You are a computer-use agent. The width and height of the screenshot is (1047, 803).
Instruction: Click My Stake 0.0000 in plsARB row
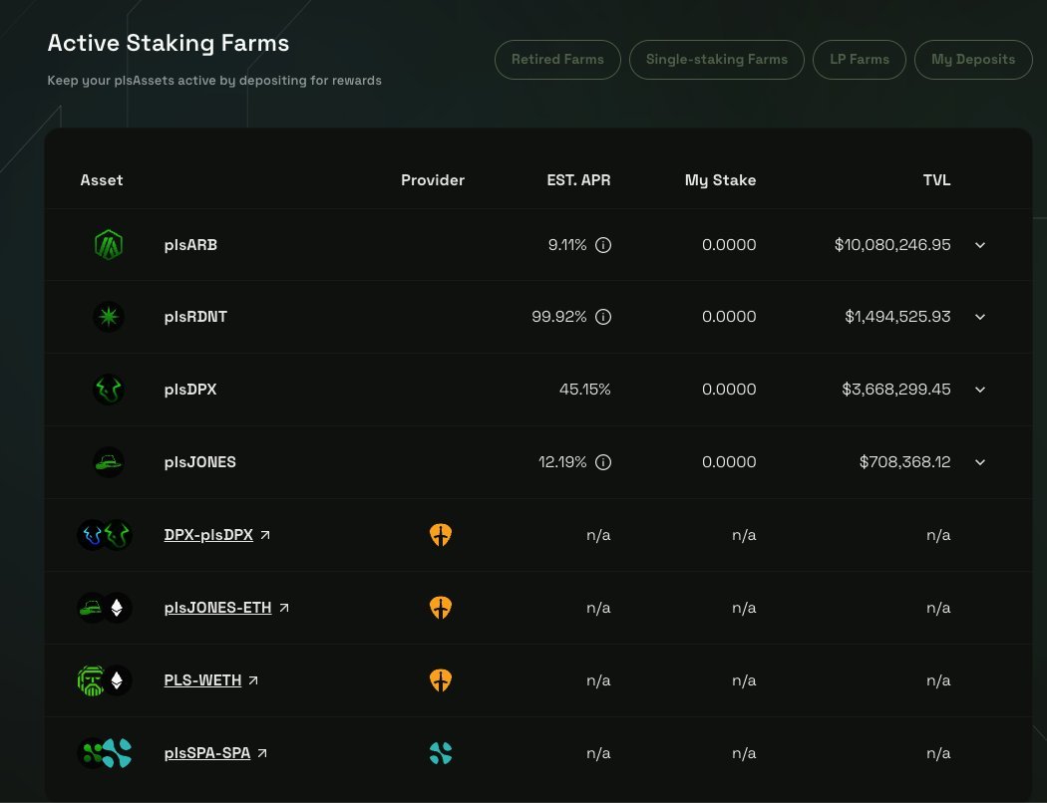click(729, 245)
